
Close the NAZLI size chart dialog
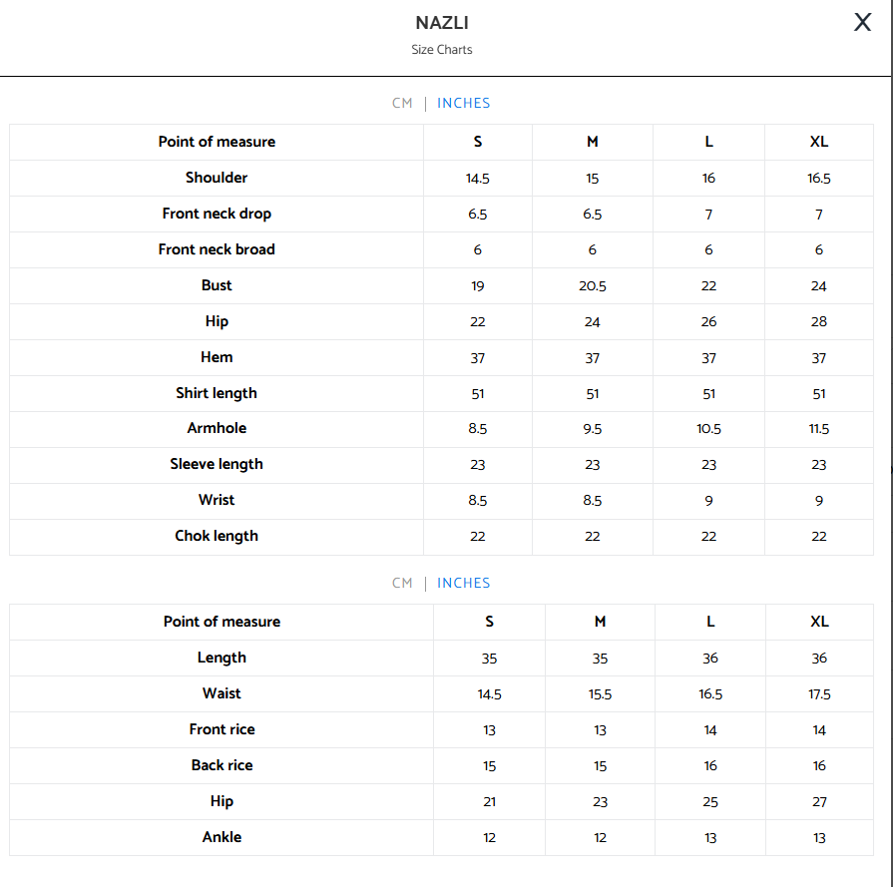click(862, 23)
